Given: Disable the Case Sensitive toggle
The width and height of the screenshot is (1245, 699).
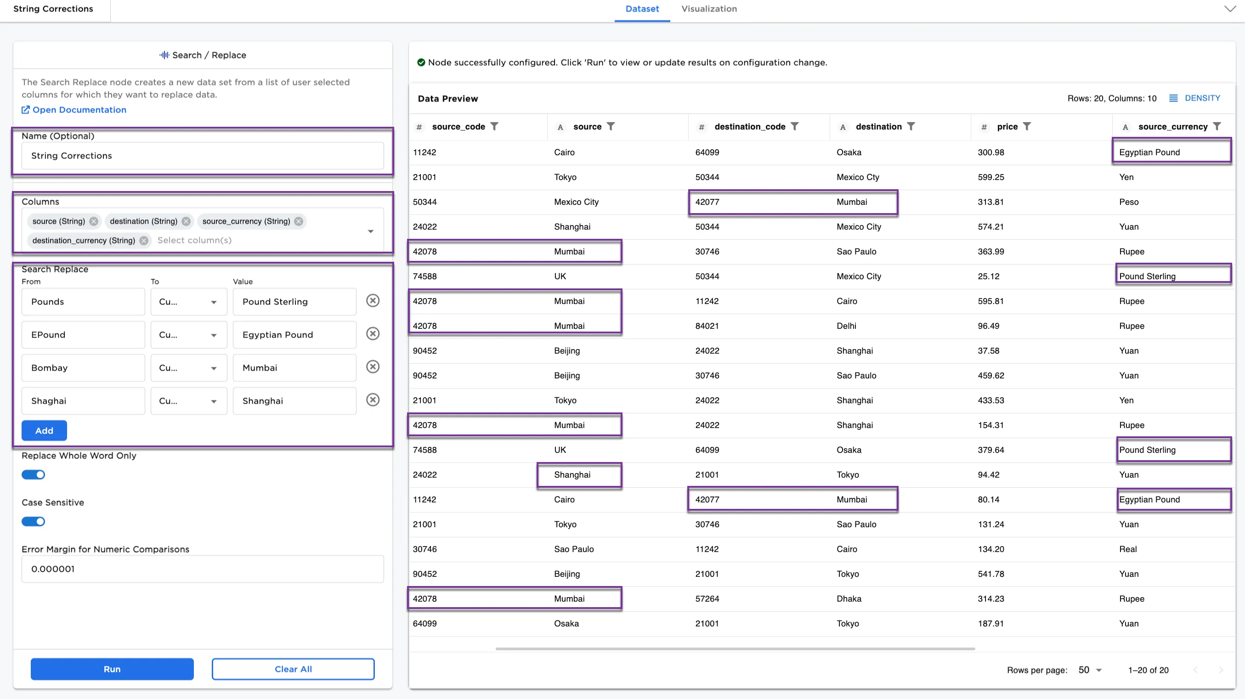Looking at the screenshot, I should click(x=34, y=521).
